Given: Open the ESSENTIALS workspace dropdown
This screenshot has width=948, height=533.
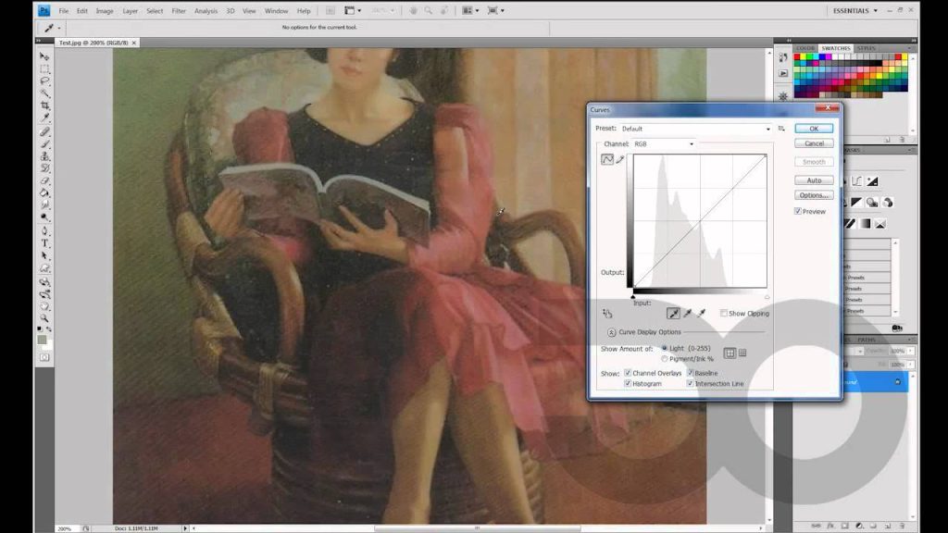Looking at the screenshot, I should point(854,11).
